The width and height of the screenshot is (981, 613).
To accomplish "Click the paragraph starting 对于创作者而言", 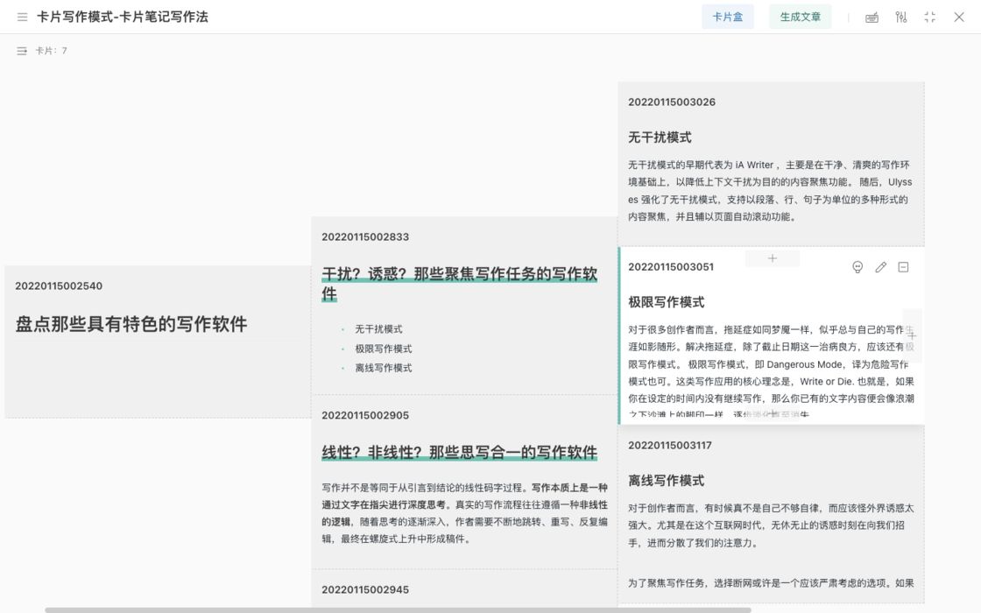I will pos(771,525).
